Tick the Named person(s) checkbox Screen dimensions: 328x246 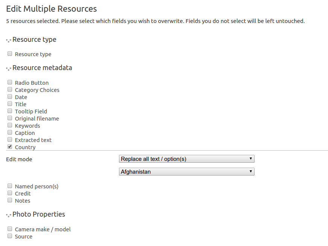coord(10,186)
